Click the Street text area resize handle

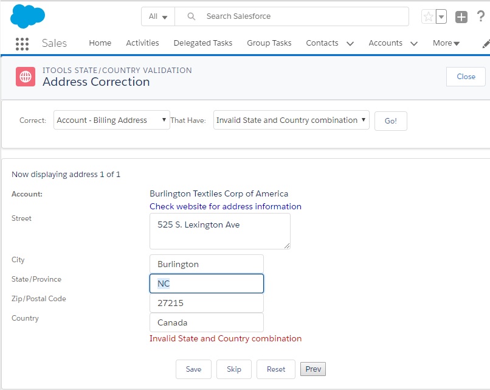click(287, 246)
